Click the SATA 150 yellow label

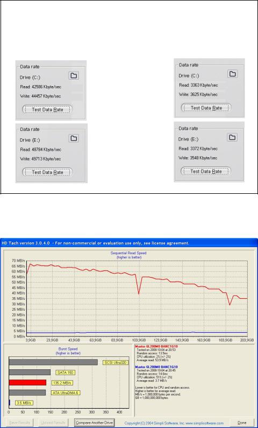(65, 373)
